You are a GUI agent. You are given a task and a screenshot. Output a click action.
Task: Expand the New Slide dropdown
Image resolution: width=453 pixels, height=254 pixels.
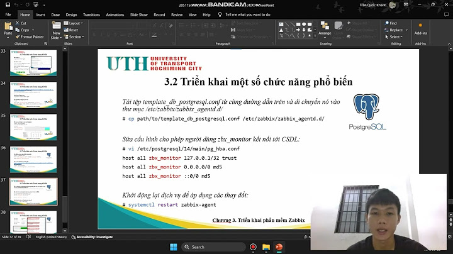57,35
